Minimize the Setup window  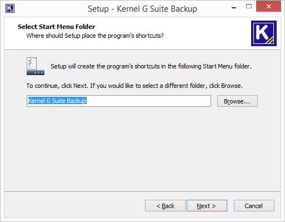pyautogui.click(x=234, y=8)
